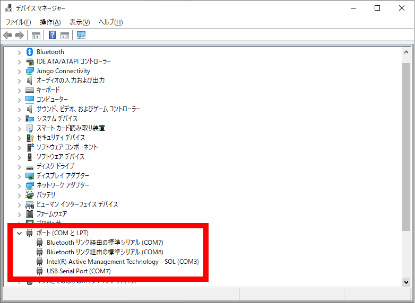Select Bluetooth リンク経由の標準シリアル (COM8)
The image size is (415, 303).
pyautogui.click(x=105, y=252)
